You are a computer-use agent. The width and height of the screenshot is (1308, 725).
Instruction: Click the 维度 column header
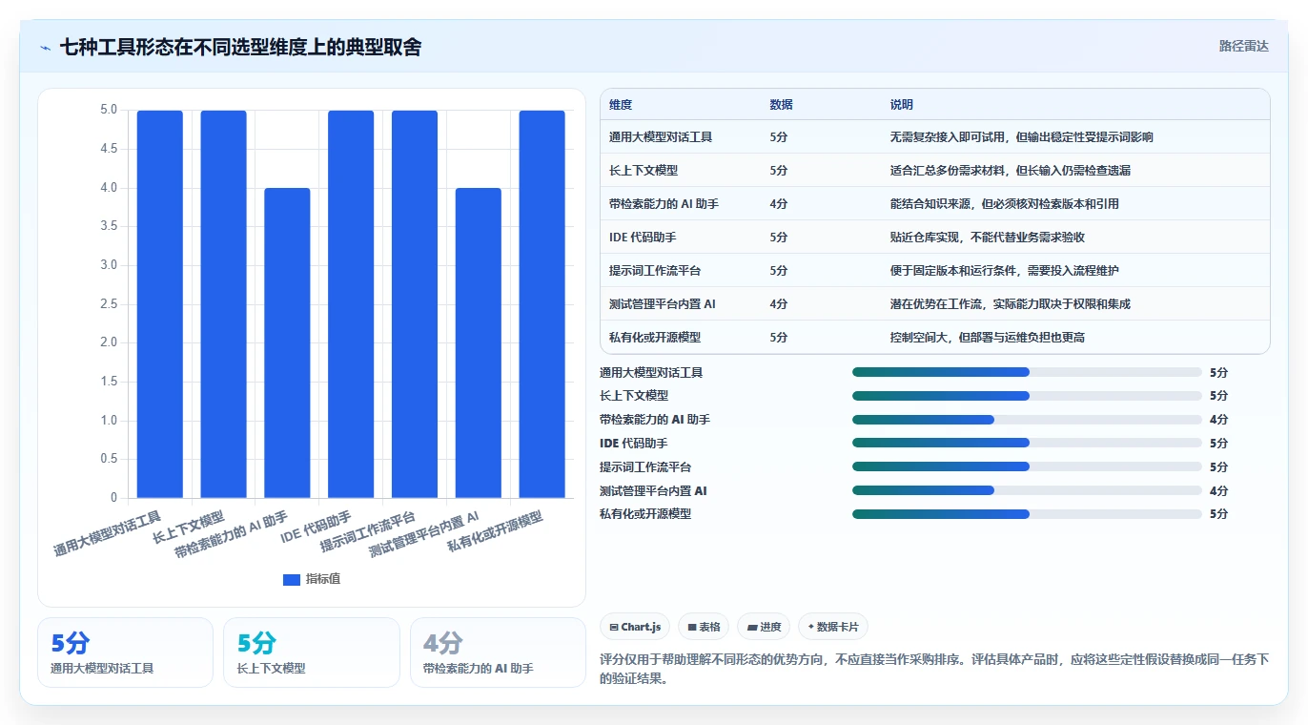[x=621, y=105]
